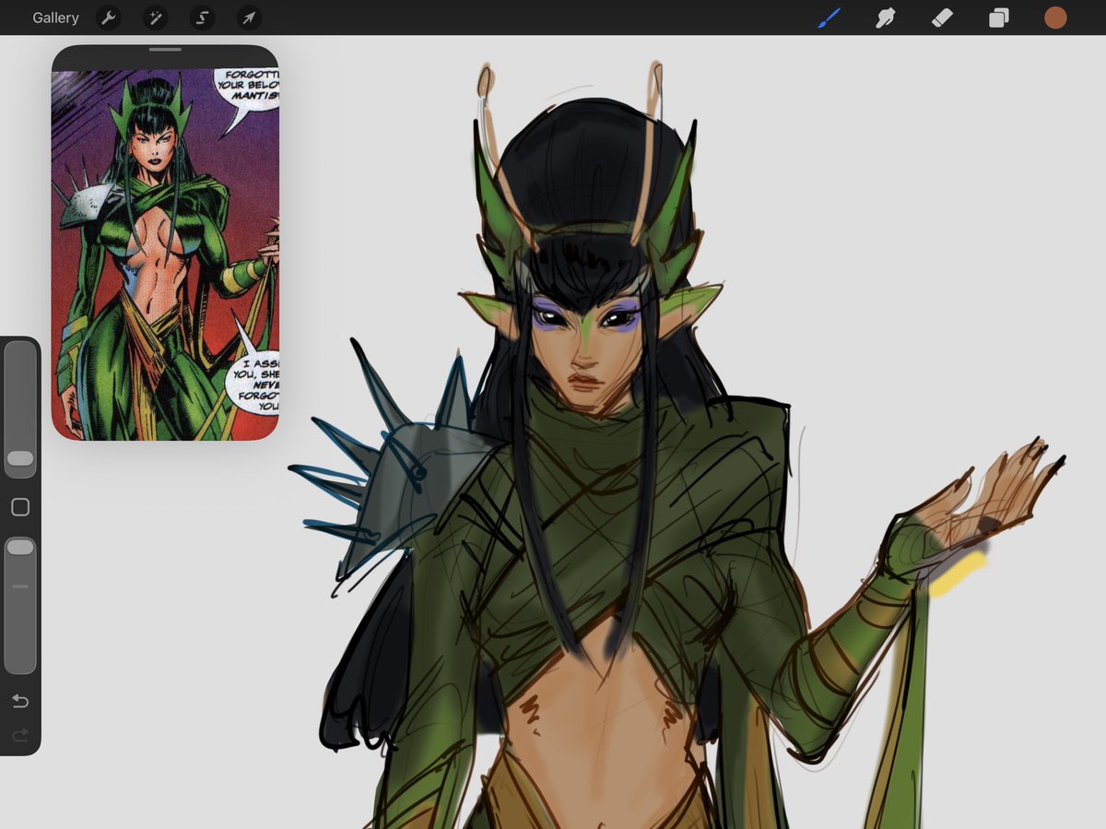Screen dimensions: 1106x829
Task: Open the Actions wrench menu
Action: [x=108, y=18]
